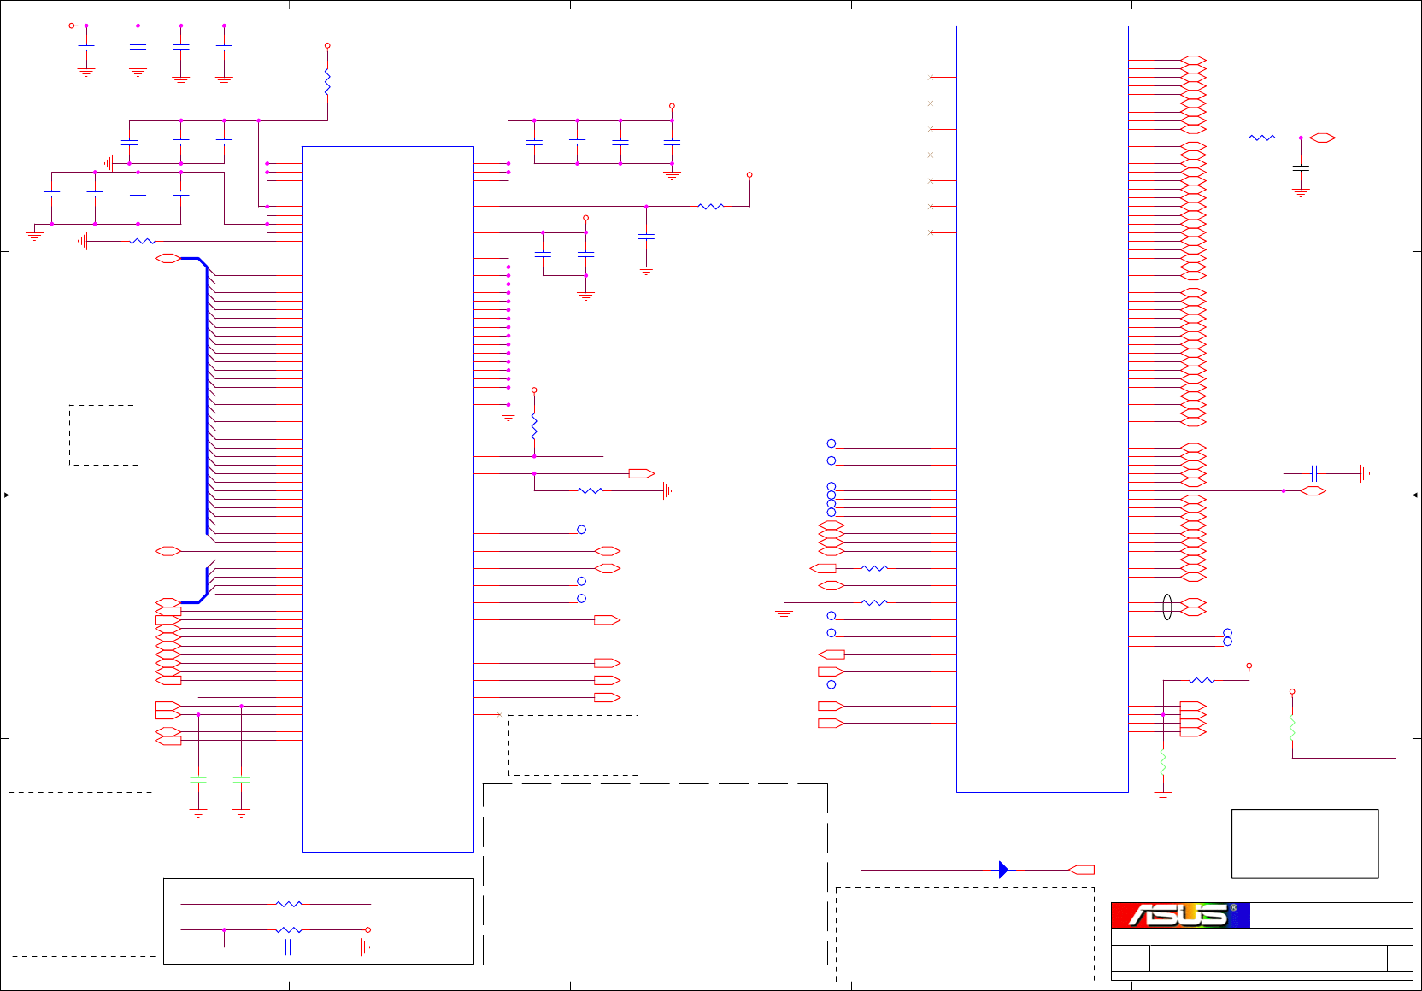The width and height of the screenshot is (1422, 991).
Task: Click the dashed box directly below the diode line
Action: (965, 934)
